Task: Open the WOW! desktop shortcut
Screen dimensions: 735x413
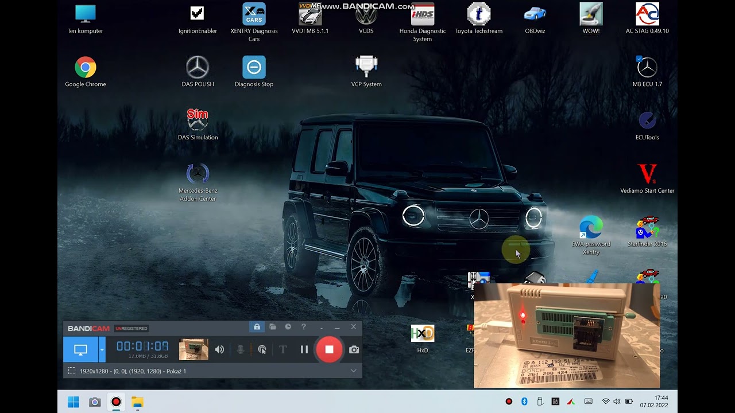Action: click(x=591, y=19)
